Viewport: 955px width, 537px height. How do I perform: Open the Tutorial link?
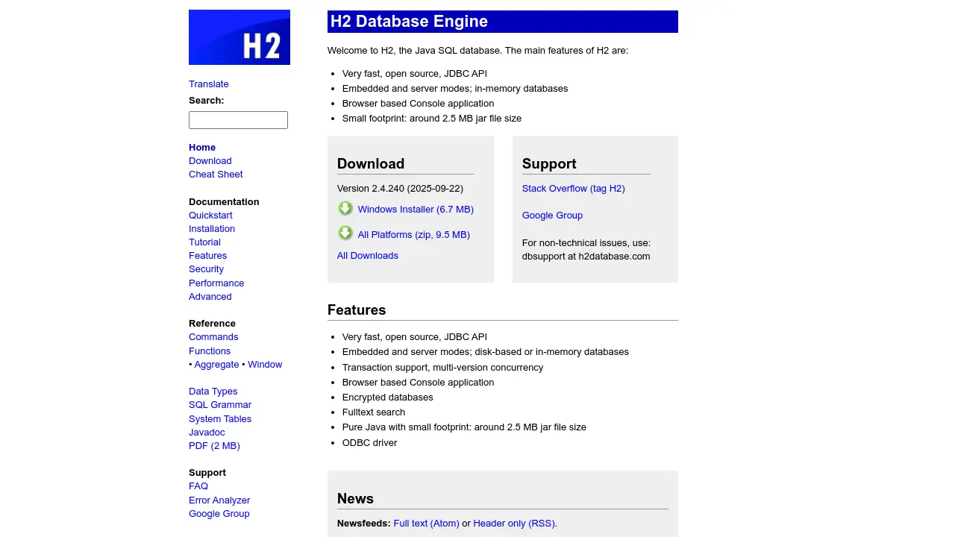pos(204,242)
